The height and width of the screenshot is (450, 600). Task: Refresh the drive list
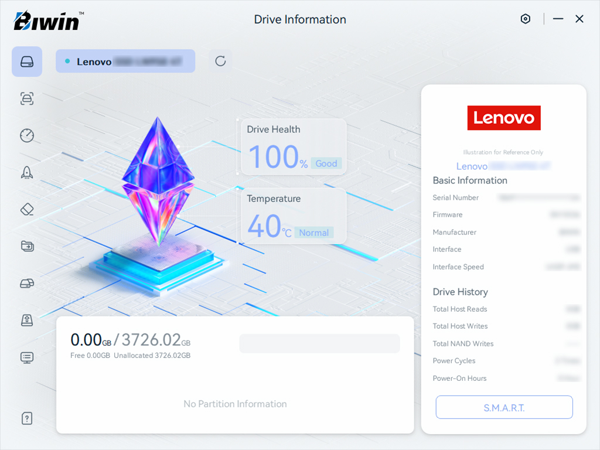tap(220, 61)
